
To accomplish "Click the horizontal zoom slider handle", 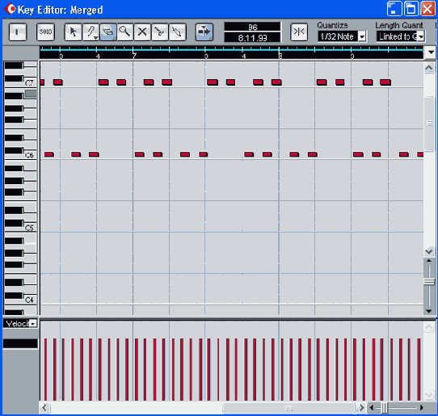I will (385, 408).
